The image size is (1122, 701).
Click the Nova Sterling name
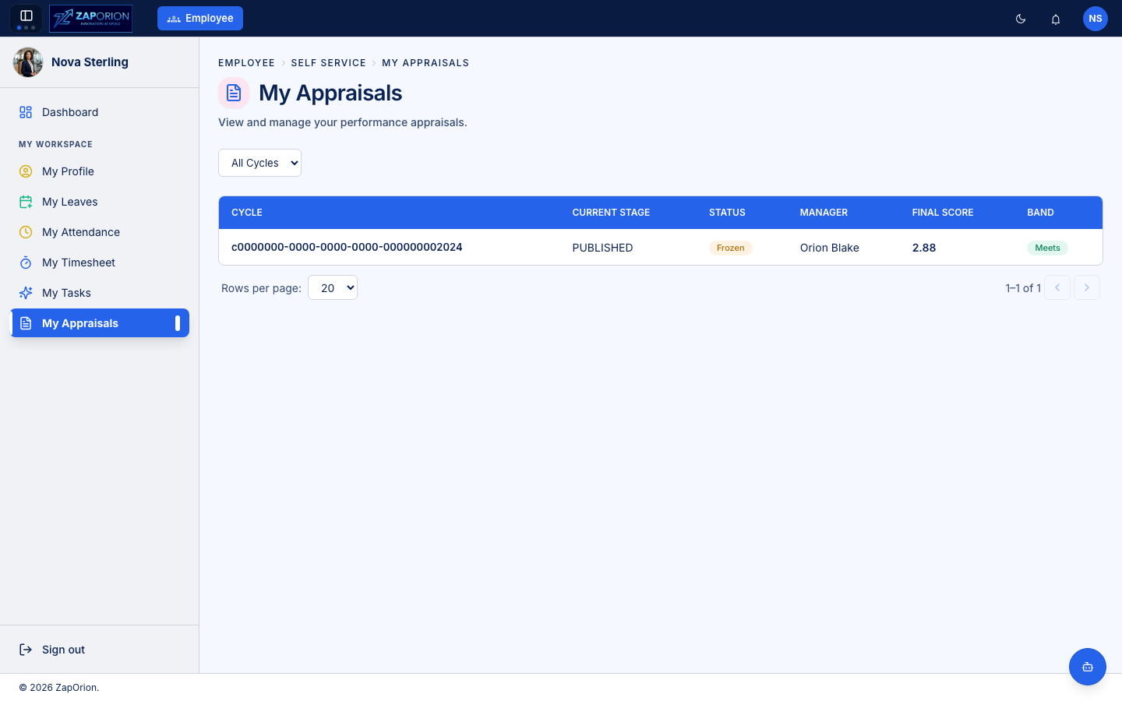90,62
